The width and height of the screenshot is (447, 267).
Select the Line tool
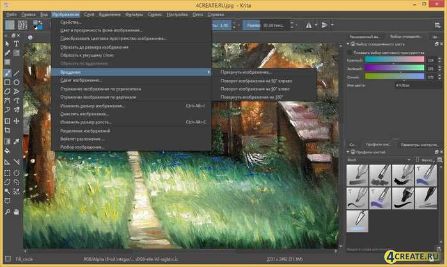tap(17, 73)
